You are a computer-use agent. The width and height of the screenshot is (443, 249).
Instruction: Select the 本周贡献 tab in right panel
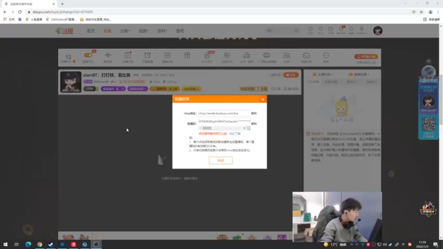coord(331,82)
